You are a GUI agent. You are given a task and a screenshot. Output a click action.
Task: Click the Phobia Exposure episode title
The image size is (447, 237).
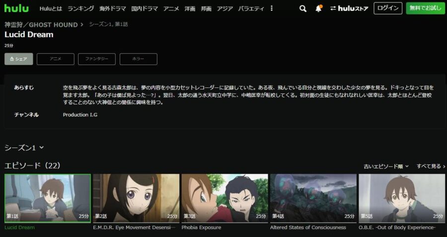point(201,228)
